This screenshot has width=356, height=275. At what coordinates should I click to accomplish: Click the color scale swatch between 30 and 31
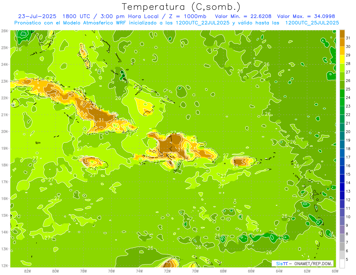(342, 42)
